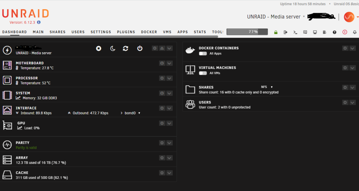Expand the Processor tile chevron

click(169, 78)
